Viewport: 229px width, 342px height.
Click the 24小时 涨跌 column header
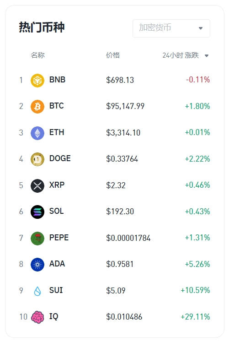pyautogui.click(x=181, y=55)
